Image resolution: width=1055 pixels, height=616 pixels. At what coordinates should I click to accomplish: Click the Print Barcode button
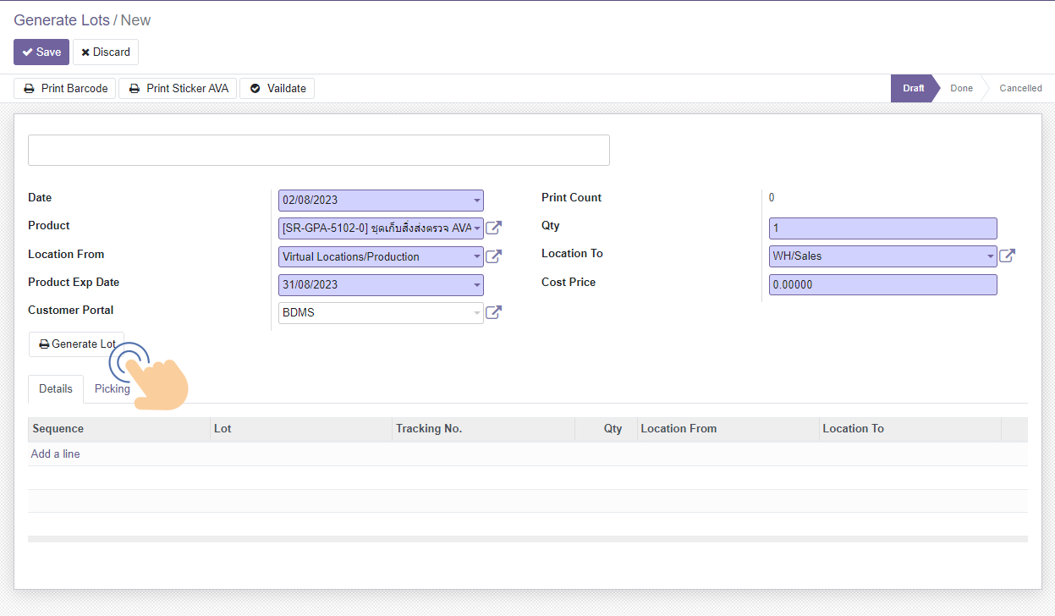click(65, 88)
